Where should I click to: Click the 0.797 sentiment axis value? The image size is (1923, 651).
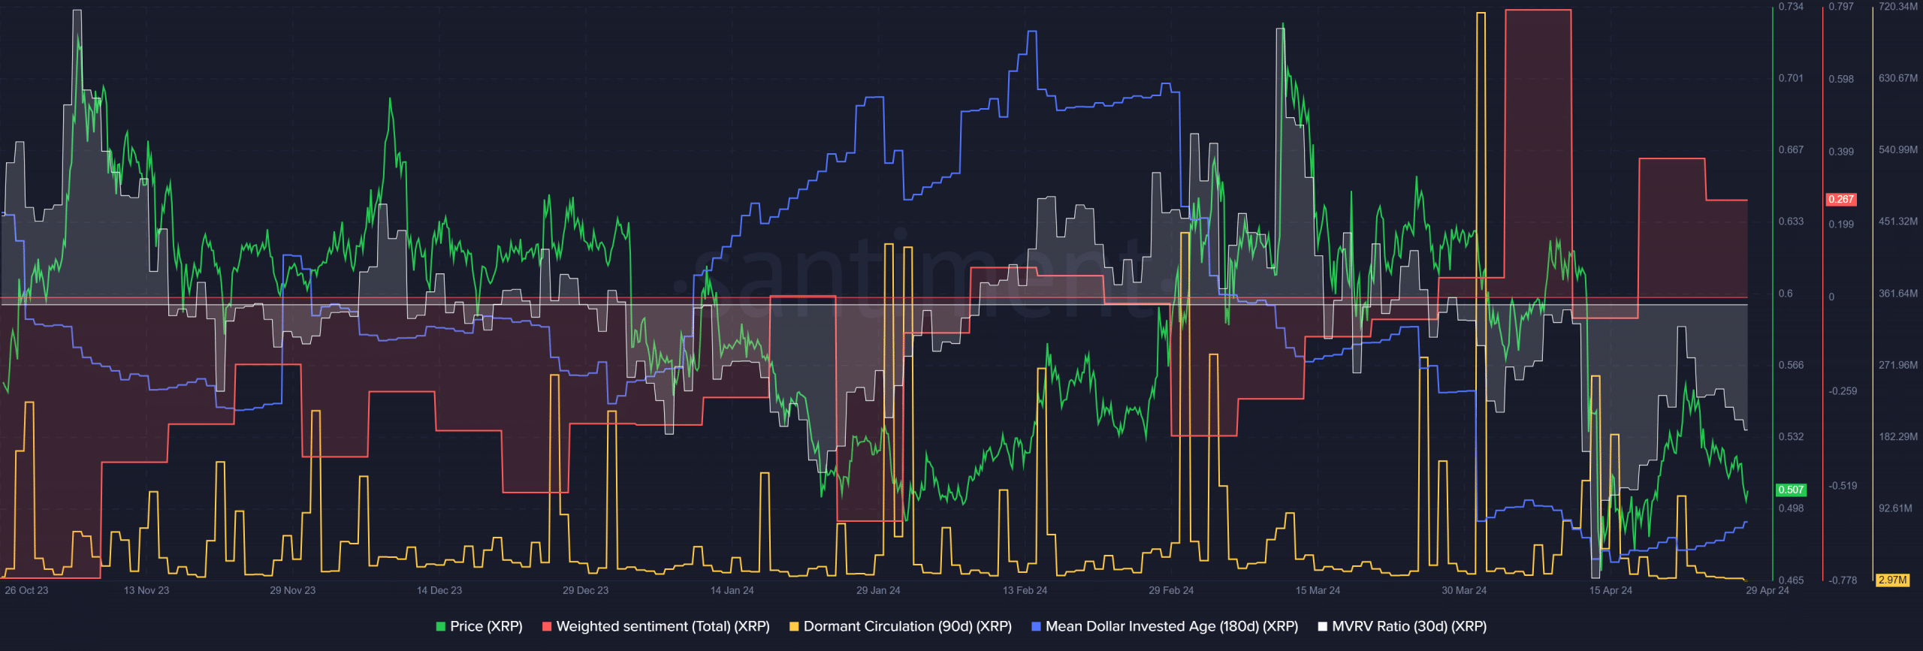[x=1841, y=6]
